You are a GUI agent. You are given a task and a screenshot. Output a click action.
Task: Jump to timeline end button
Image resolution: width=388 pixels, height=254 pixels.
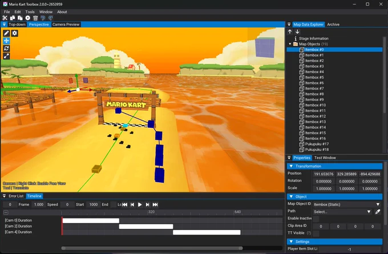[x=155, y=205]
